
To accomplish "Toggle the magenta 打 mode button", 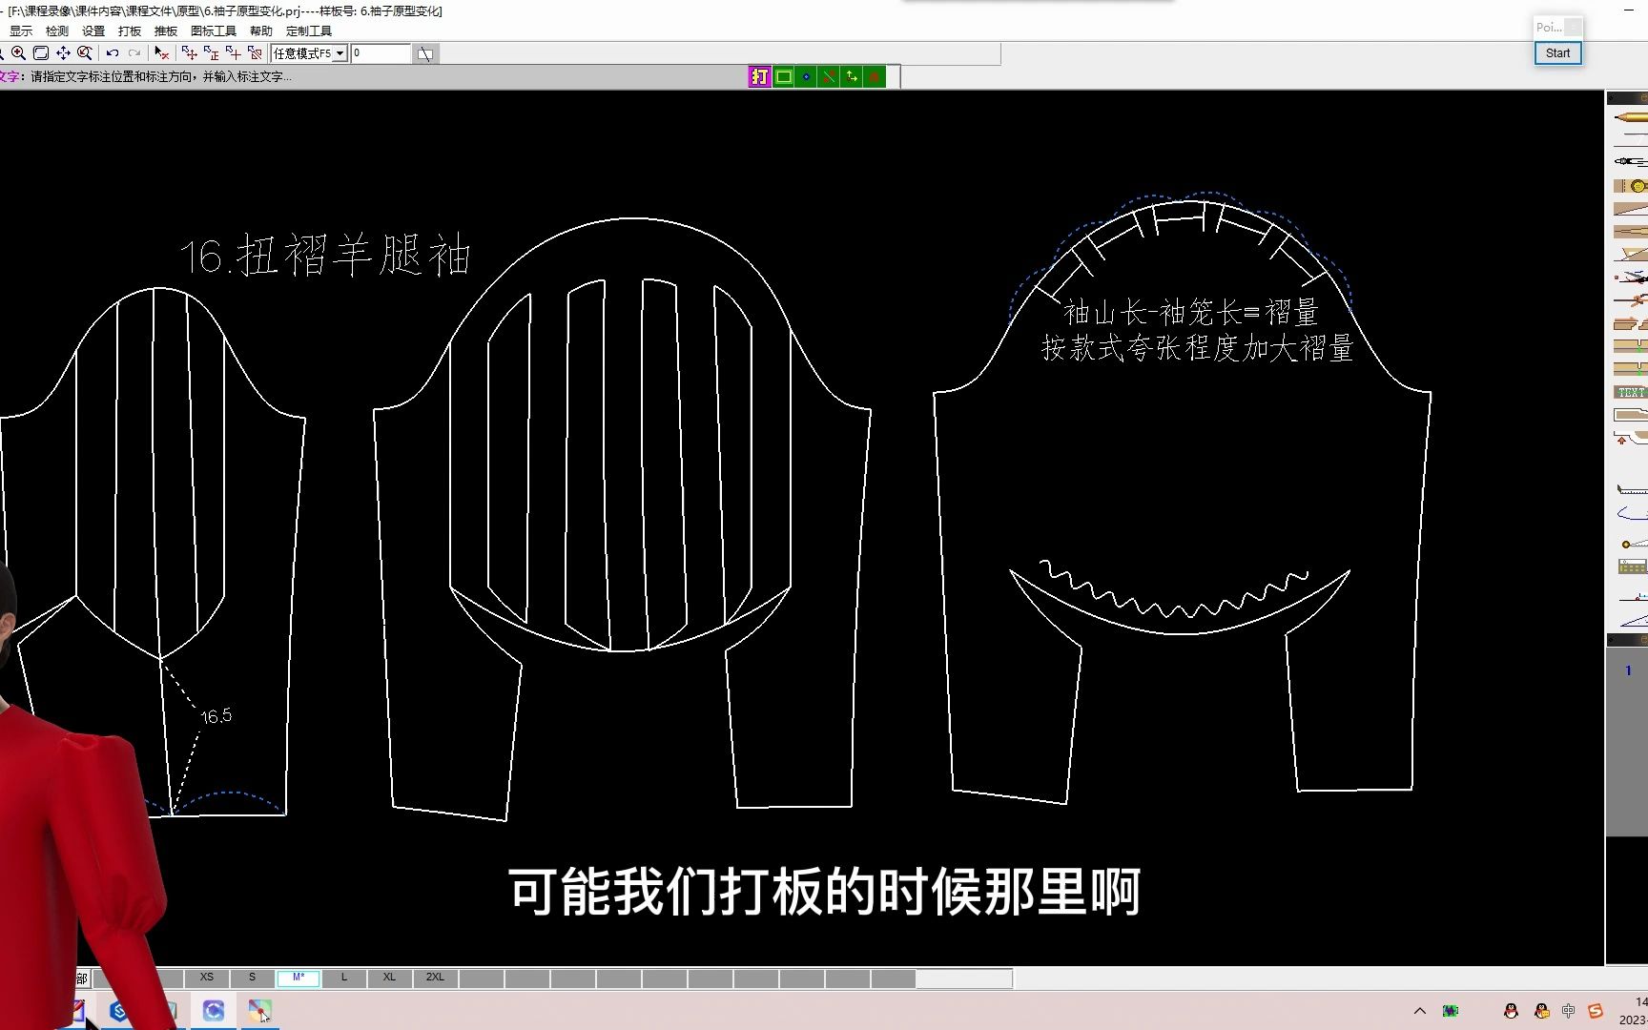I will coord(760,77).
